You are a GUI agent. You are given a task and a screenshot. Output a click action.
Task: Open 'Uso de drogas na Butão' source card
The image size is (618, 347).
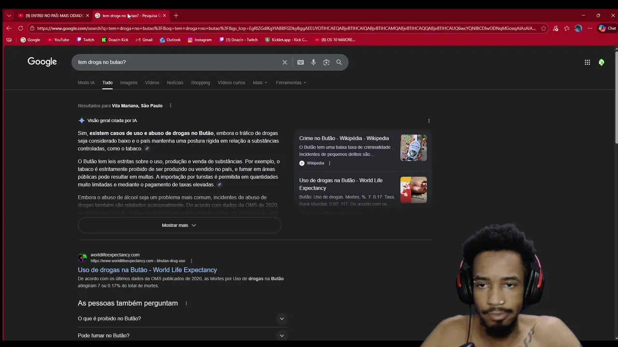coord(340,184)
